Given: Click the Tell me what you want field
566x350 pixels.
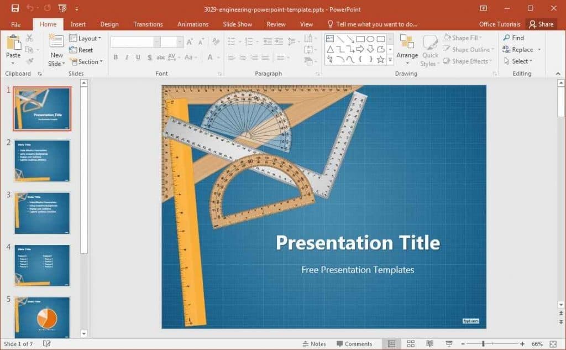Looking at the screenshot, I should click(372, 24).
